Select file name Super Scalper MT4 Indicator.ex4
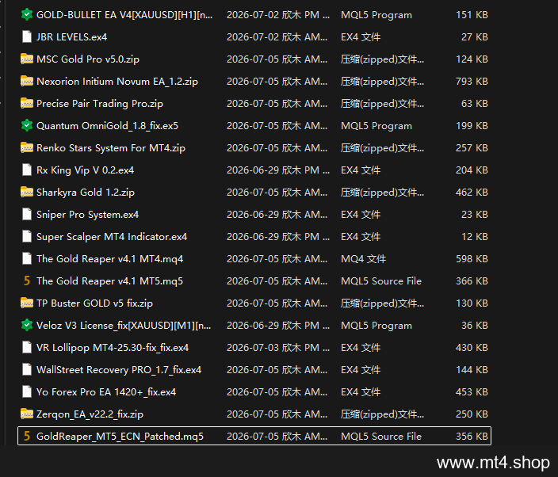The width and height of the screenshot is (558, 477). [112, 237]
